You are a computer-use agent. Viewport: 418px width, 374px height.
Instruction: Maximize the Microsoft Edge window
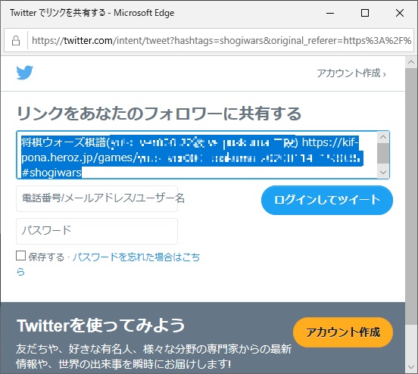pyautogui.click(x=365, y=13)
